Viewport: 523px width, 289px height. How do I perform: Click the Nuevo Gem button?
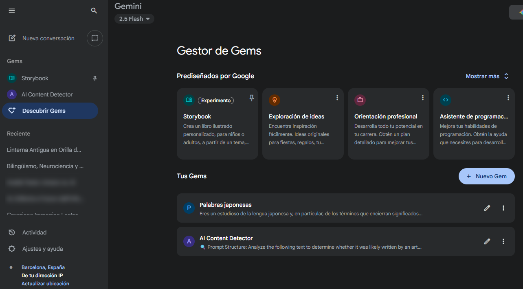coord(487,176)
